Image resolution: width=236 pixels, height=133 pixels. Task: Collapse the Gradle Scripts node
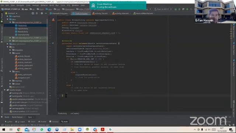point(5,90)
